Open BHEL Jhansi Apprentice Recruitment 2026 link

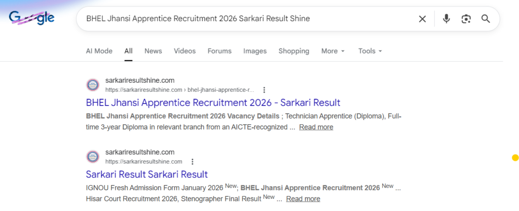(x=213, y=103)
